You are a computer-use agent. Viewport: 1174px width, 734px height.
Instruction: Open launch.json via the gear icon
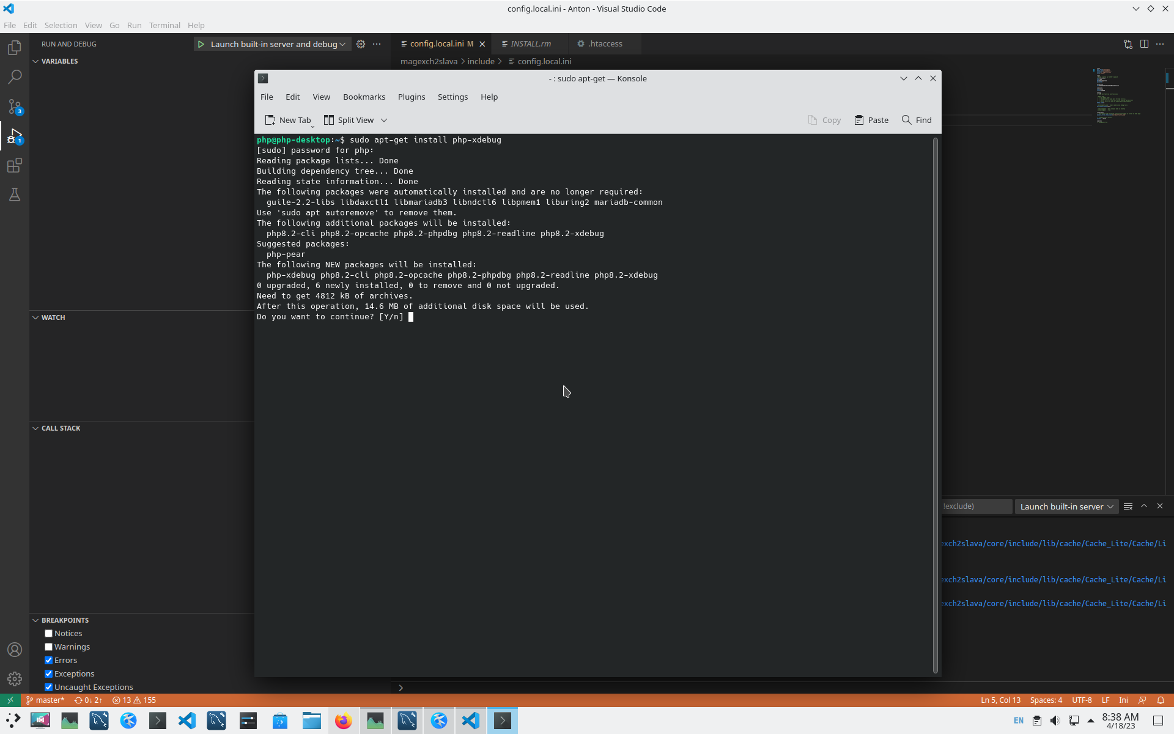point(361,44)
